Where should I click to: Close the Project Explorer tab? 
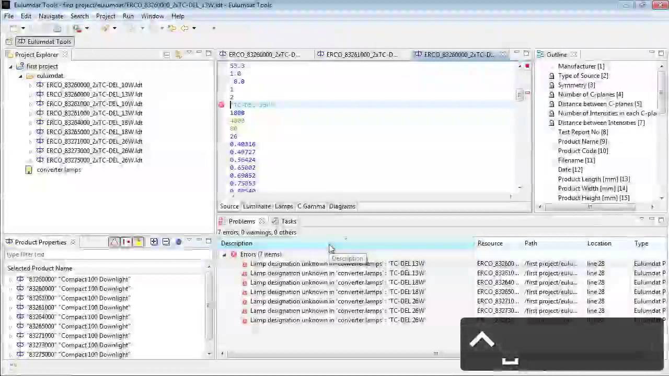point(65,54)
